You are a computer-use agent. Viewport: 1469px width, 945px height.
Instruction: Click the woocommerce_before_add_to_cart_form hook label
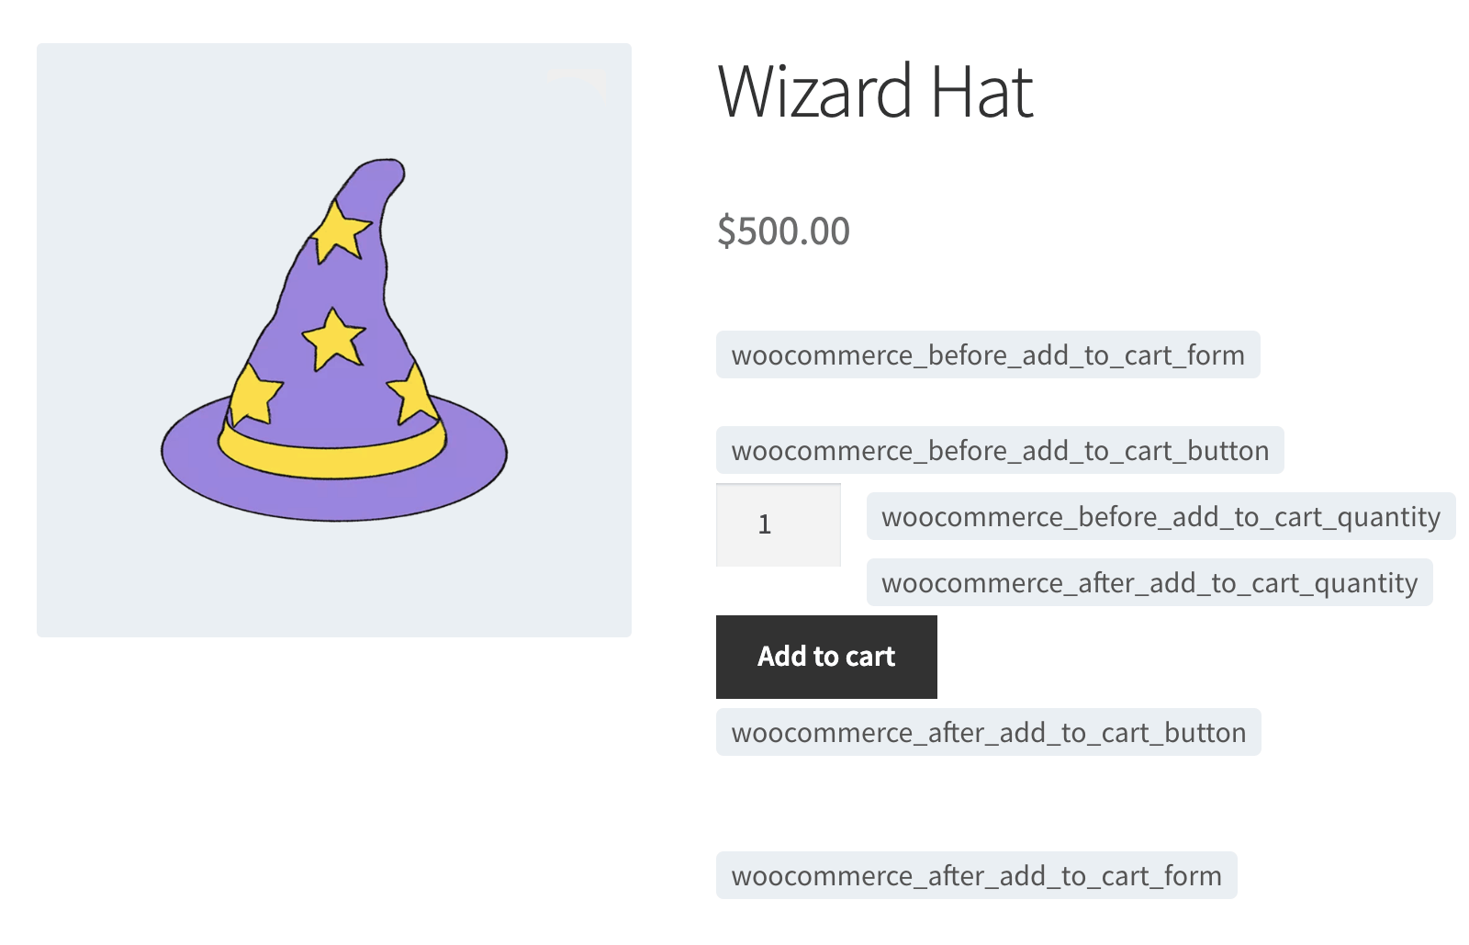pyautogui.click(x=988, y=354)
